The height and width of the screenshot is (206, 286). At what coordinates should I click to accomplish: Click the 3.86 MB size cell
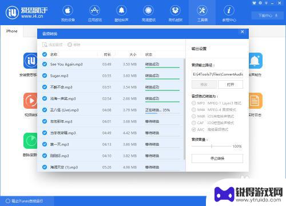click(x=130, y=144)
